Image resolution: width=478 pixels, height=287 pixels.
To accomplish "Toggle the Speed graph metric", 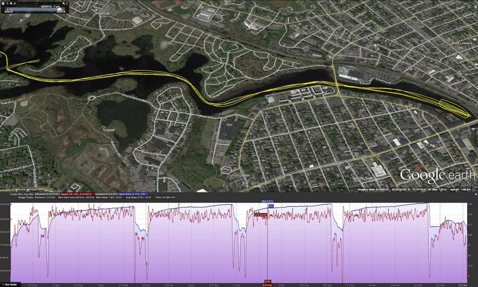I will pos(77,194).
